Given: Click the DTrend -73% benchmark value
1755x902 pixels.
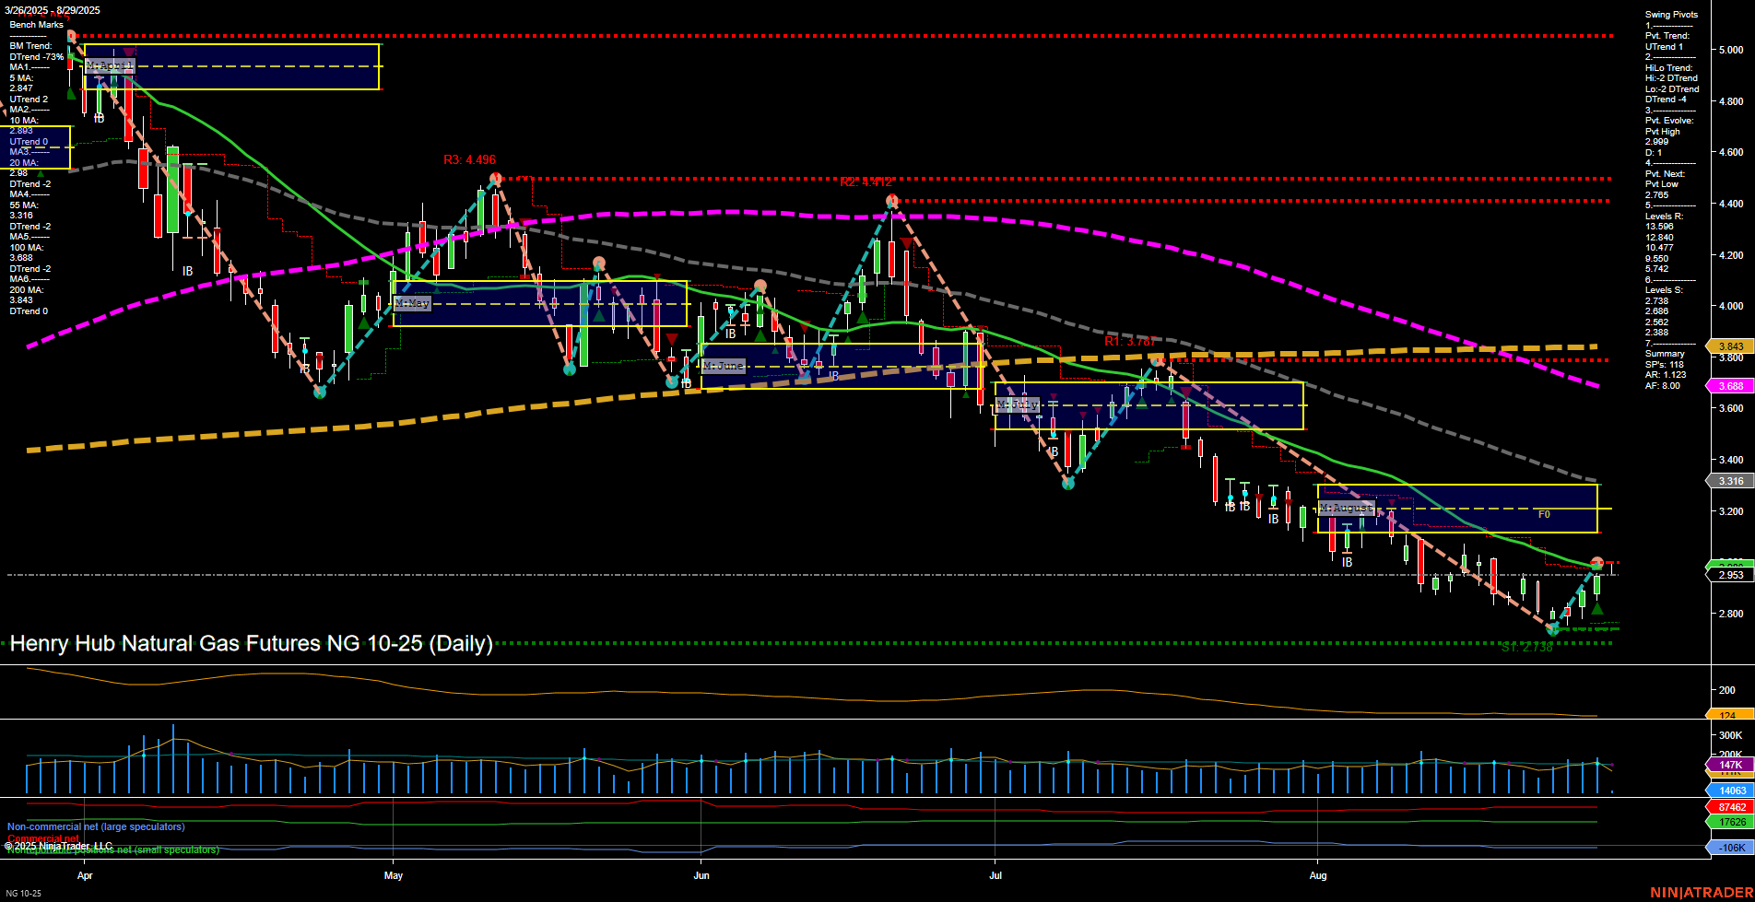Looking at the screenshot, I should 37,57.
